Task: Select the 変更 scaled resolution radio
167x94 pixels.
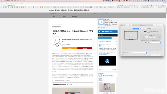Action: pyautogui.click(x=148, y=33)
